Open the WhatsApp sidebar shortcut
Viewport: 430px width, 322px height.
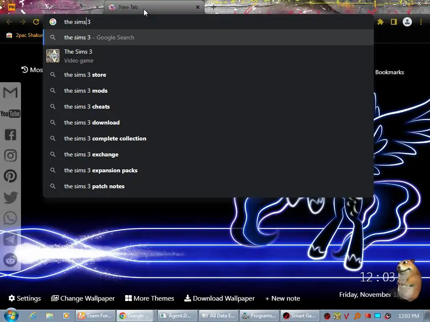point(10,218)
